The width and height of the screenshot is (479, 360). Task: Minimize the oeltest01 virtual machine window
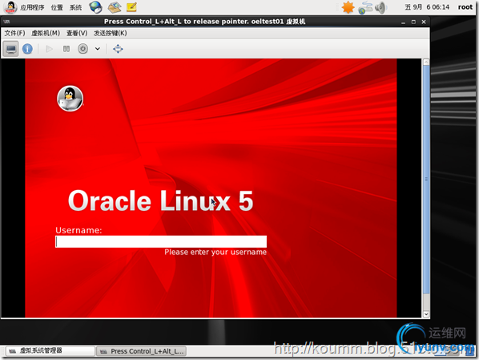pos(403,22)
